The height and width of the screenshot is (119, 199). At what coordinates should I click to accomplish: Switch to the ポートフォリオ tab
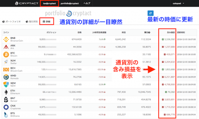[12, 22]
